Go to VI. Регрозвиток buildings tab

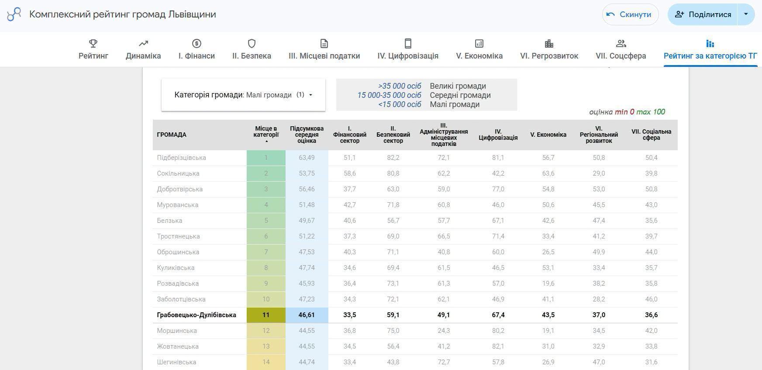click(x=549, y=49)
